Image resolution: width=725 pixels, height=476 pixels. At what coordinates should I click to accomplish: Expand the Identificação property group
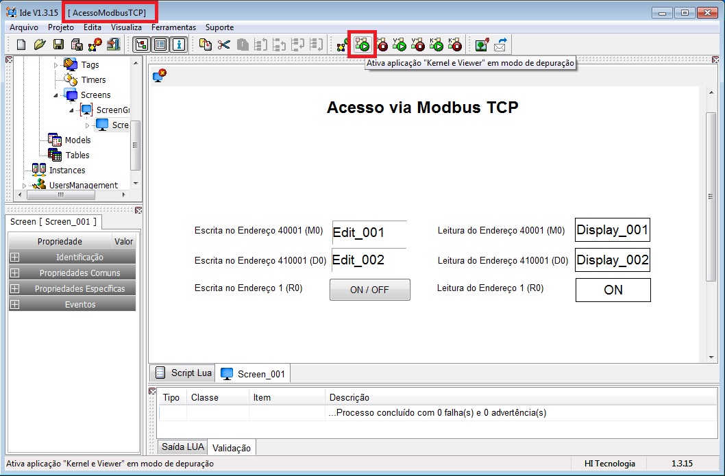(15, 257)
